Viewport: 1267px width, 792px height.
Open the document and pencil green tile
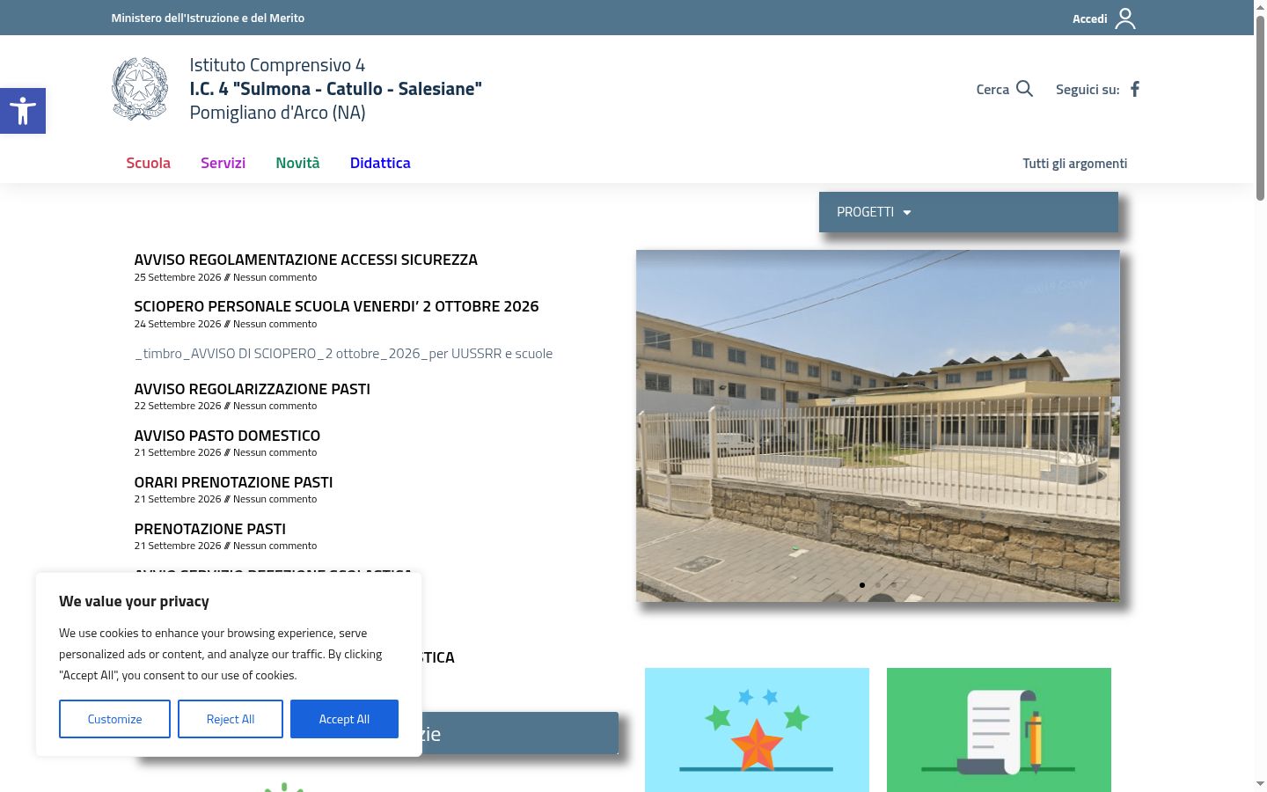(x=999, y=730)
